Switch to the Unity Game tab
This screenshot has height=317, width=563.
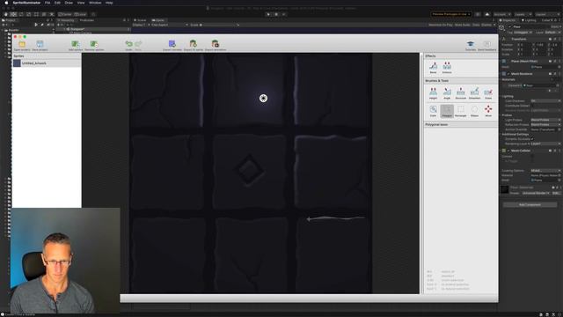[x=158, y=20]
